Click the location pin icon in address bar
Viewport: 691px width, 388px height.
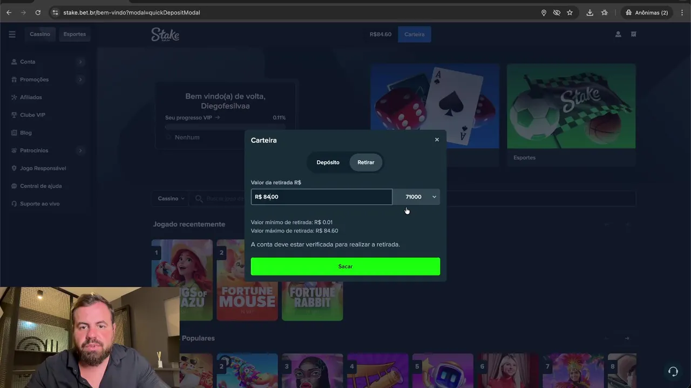[x=544, y=12]
